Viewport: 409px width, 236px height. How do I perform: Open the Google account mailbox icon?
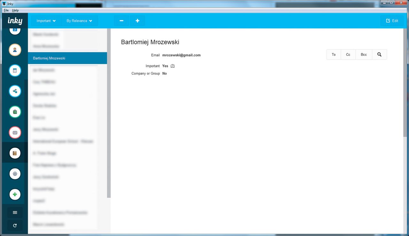coord(15,31)
